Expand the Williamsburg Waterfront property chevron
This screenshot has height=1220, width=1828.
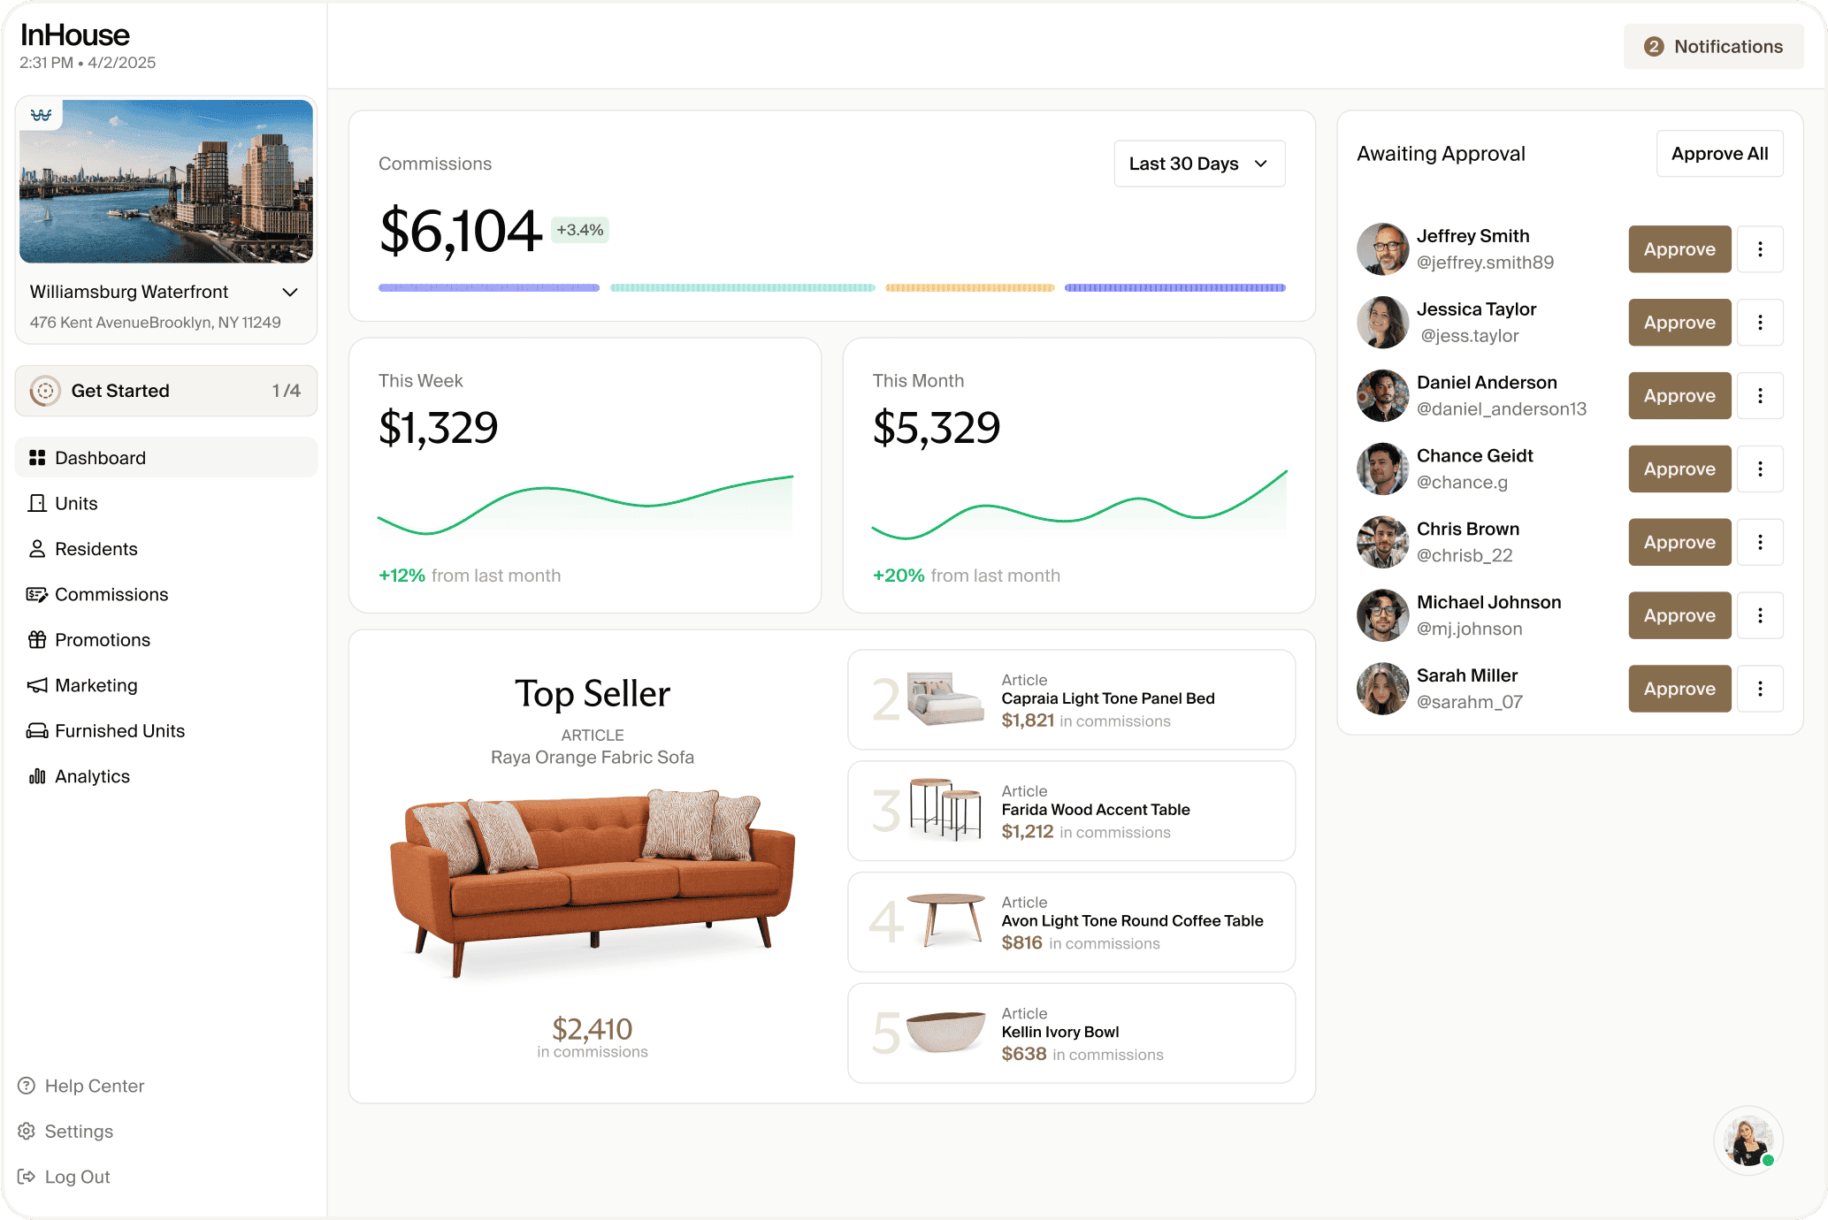coord(289,292)
